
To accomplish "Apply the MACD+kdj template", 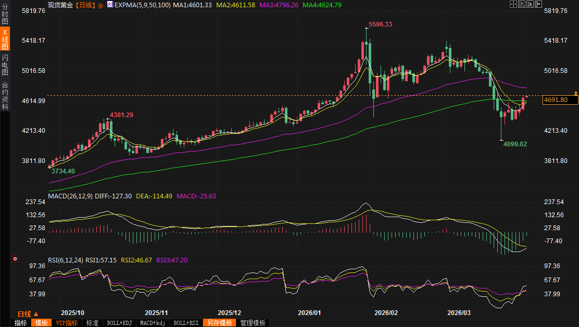I will 153,323.
